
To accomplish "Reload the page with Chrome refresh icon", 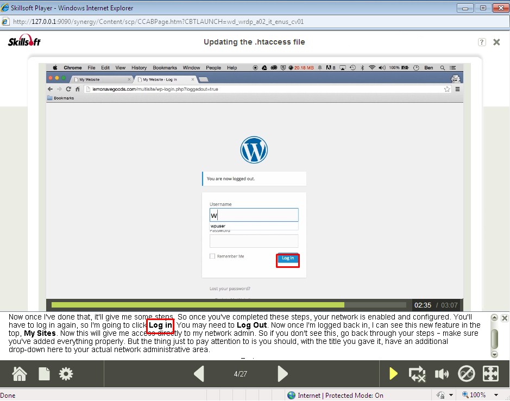I will tap(68, 89).
